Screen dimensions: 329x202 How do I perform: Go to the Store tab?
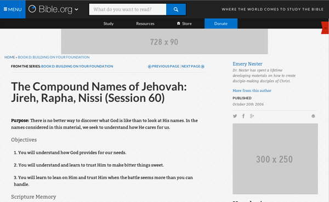point(184,24)
